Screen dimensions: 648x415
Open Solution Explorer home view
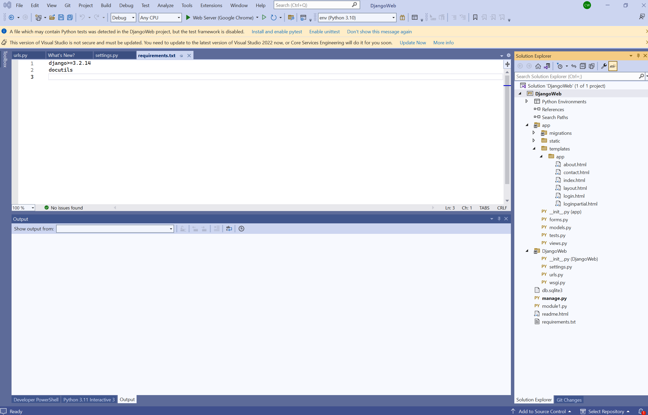pyautogui.click(x=538, y=66)
